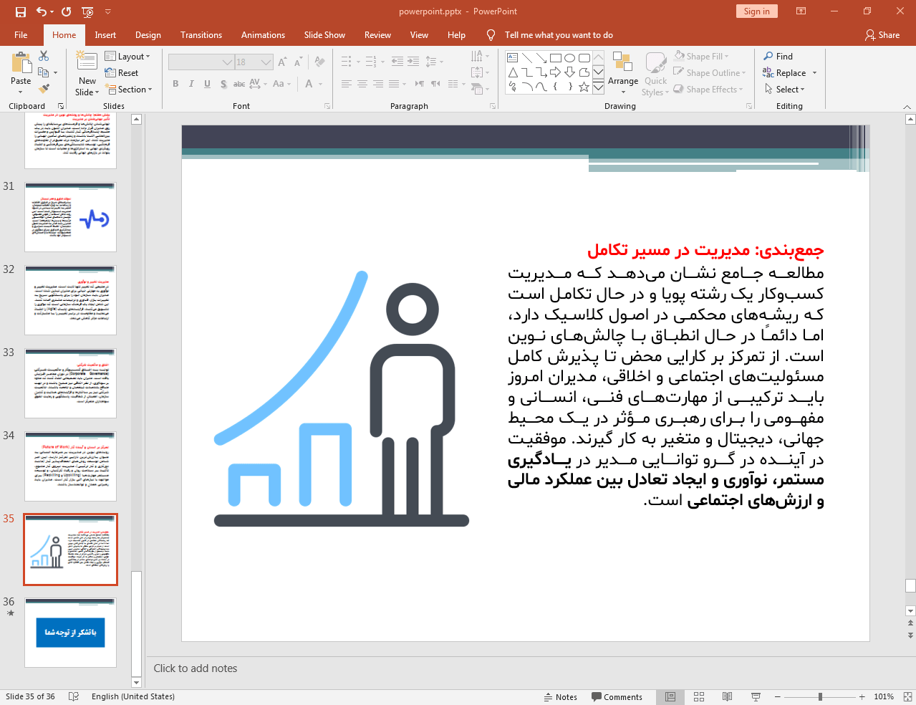Toggle the Notes pane visibility
Viewport: 916px width, 705px height.
coord(561,696)
